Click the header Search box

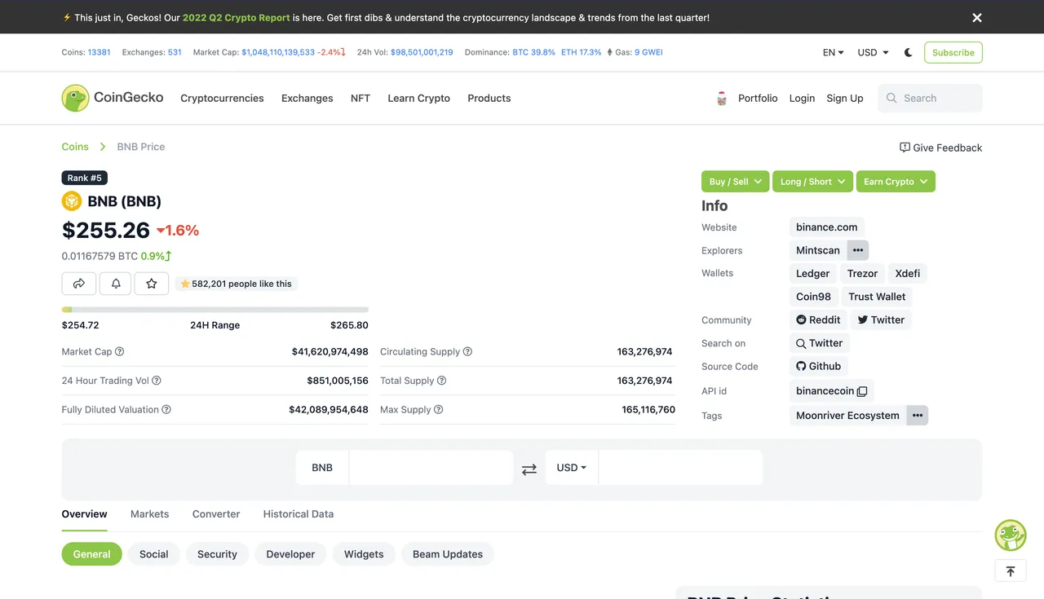pos(931,98)
